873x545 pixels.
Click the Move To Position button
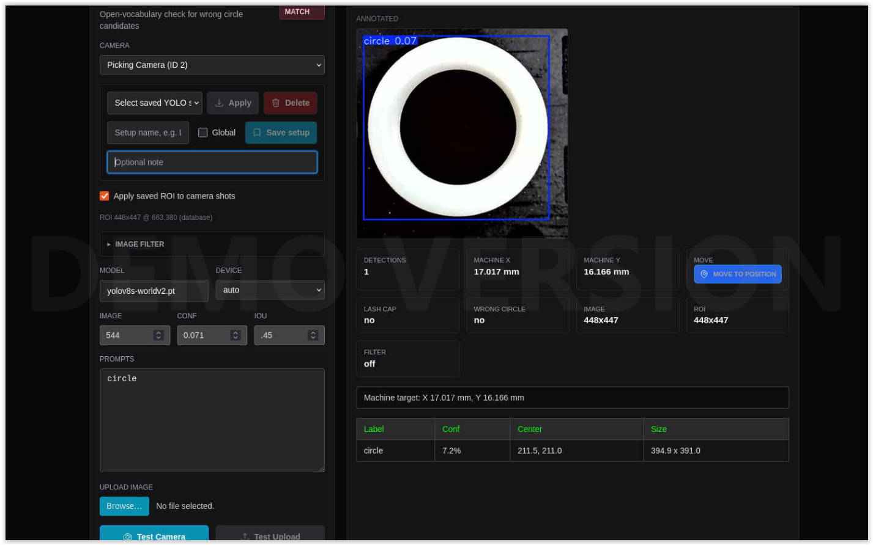pyautogui.click(x=737, y=274)
